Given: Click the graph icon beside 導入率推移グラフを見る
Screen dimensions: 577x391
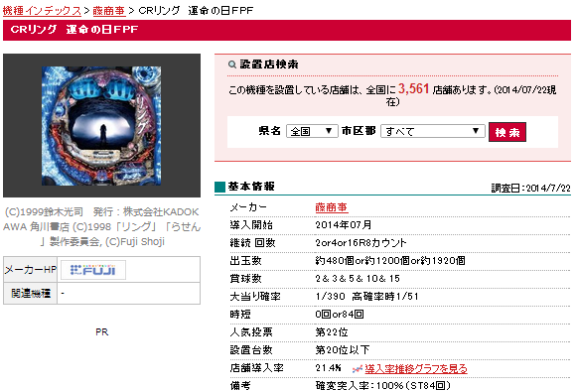Looking at the screenshot, I should [x=357, y=368].
